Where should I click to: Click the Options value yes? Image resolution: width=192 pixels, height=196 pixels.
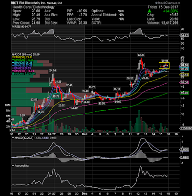point(121,11)
